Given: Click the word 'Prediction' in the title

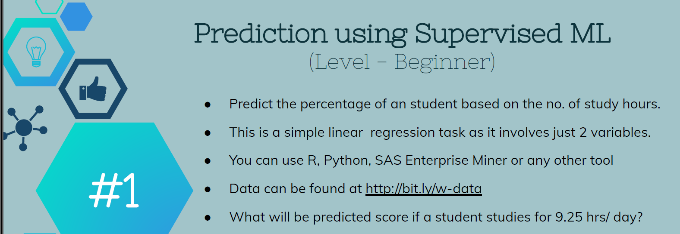Looking at the screenshot, I should pos(261,34).
